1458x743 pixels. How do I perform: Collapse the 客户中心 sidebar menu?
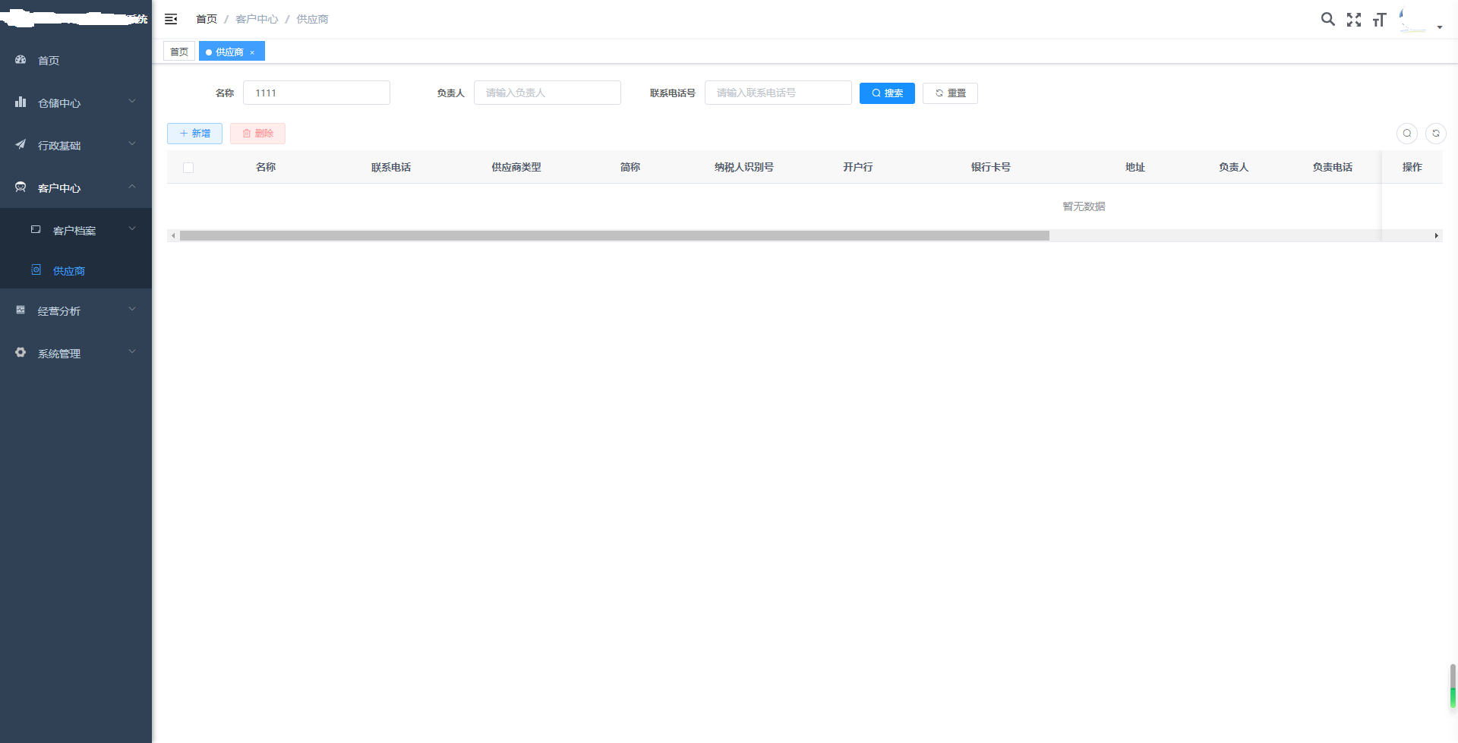[x=76, y=187]
